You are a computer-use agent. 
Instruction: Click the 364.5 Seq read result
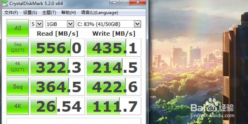(58, 86)
